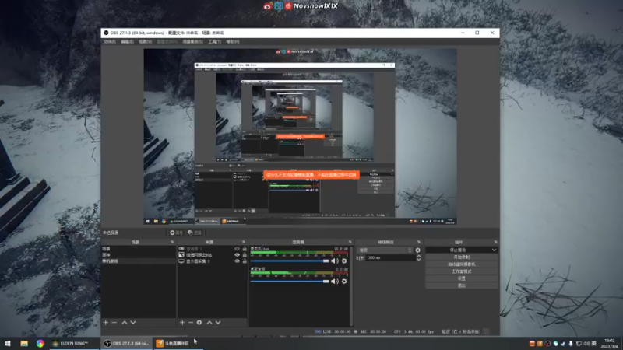Launch the colorful round browser icon on the taskbar
Image resolution: width=623 pixels, height=350 pixels.
tap(40, 343)
